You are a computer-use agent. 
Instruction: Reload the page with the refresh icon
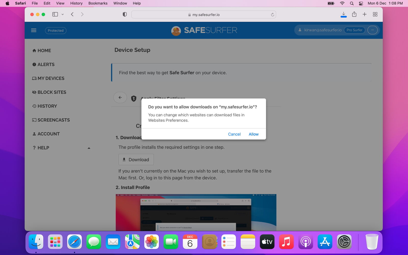(x=272, y=15)
